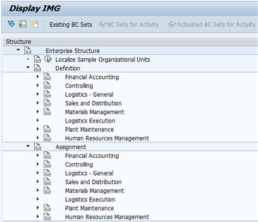Click the Where Else Used toolbar icon
The image size is (258, 222).
23,24
